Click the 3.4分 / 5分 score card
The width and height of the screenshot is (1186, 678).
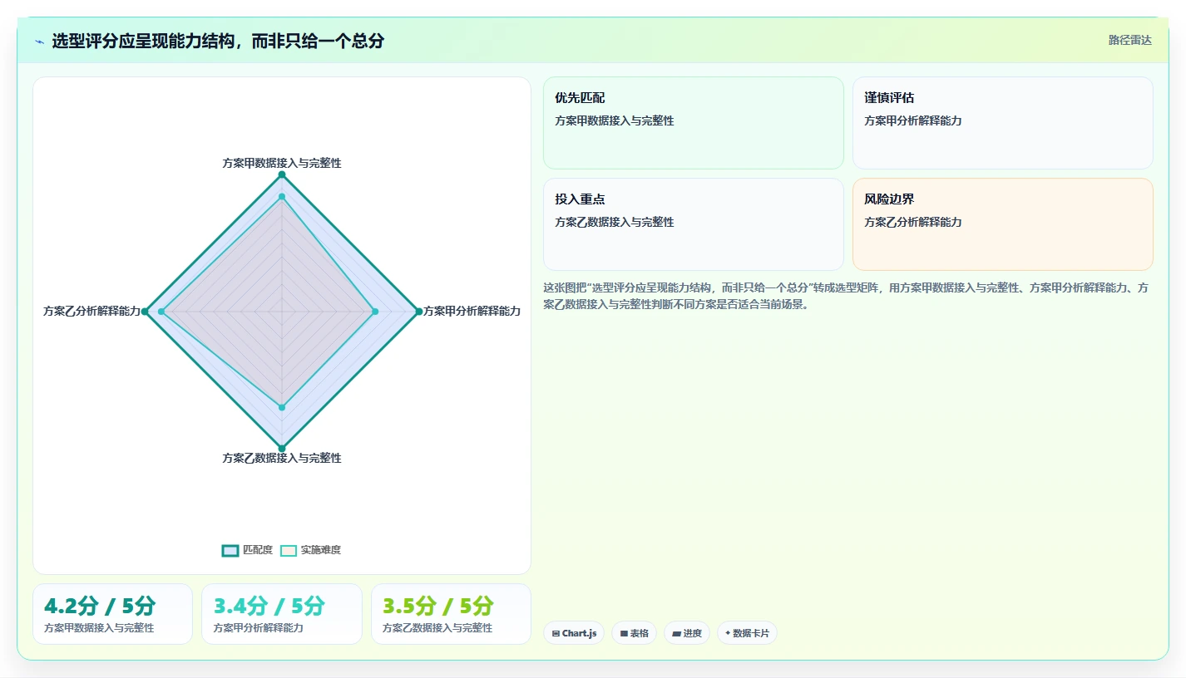point(282,614)
